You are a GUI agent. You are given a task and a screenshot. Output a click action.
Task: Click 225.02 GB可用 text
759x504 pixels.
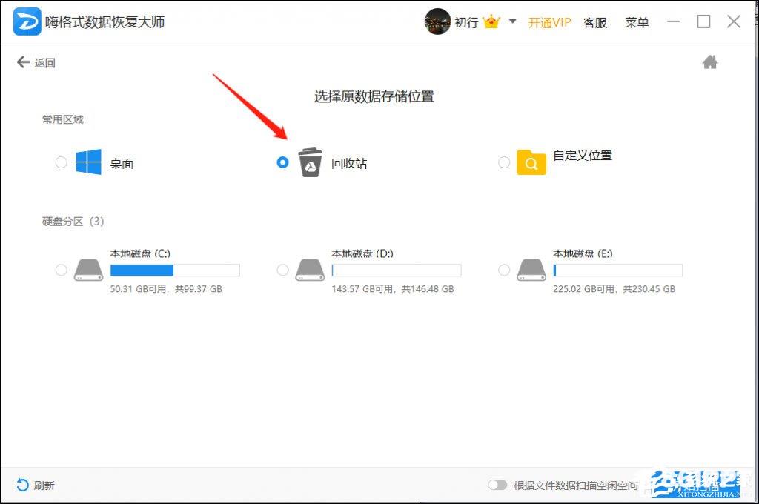point(584,289)
